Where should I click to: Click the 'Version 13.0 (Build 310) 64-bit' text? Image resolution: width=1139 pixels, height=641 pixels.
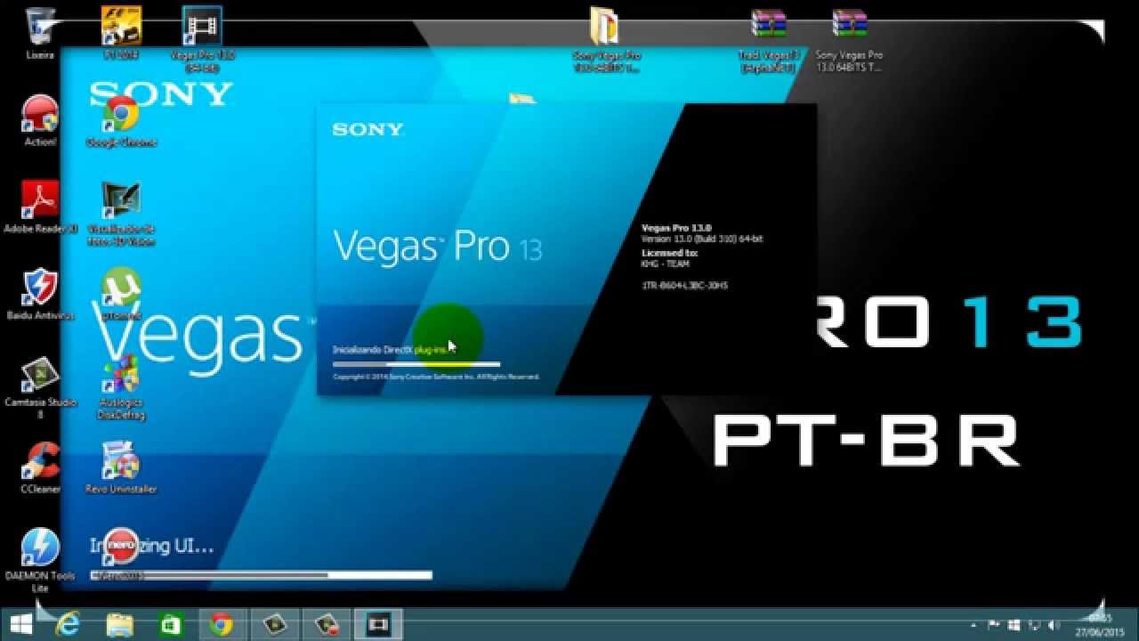702,239
